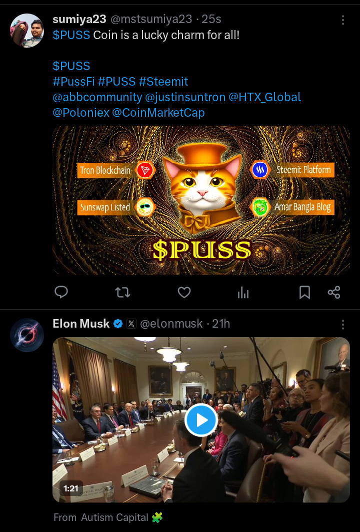Share sumiya23's tweet
The width and height of the screenshot is (360, 532).
(334, 292)
